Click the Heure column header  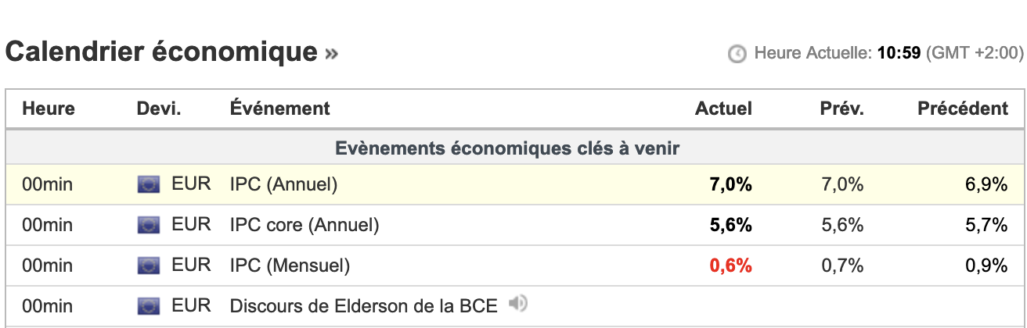coord(49,109)
